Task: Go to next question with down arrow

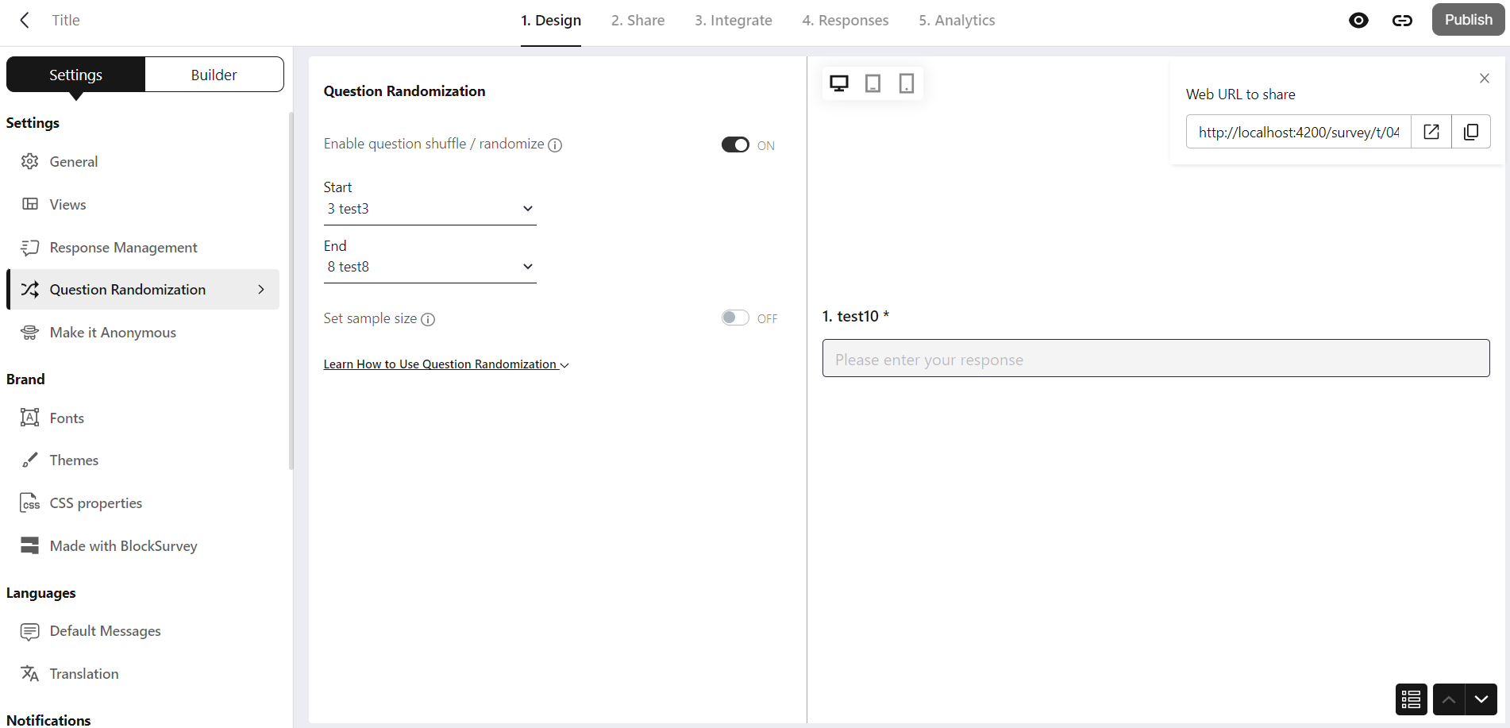Action: (1481, 699)
